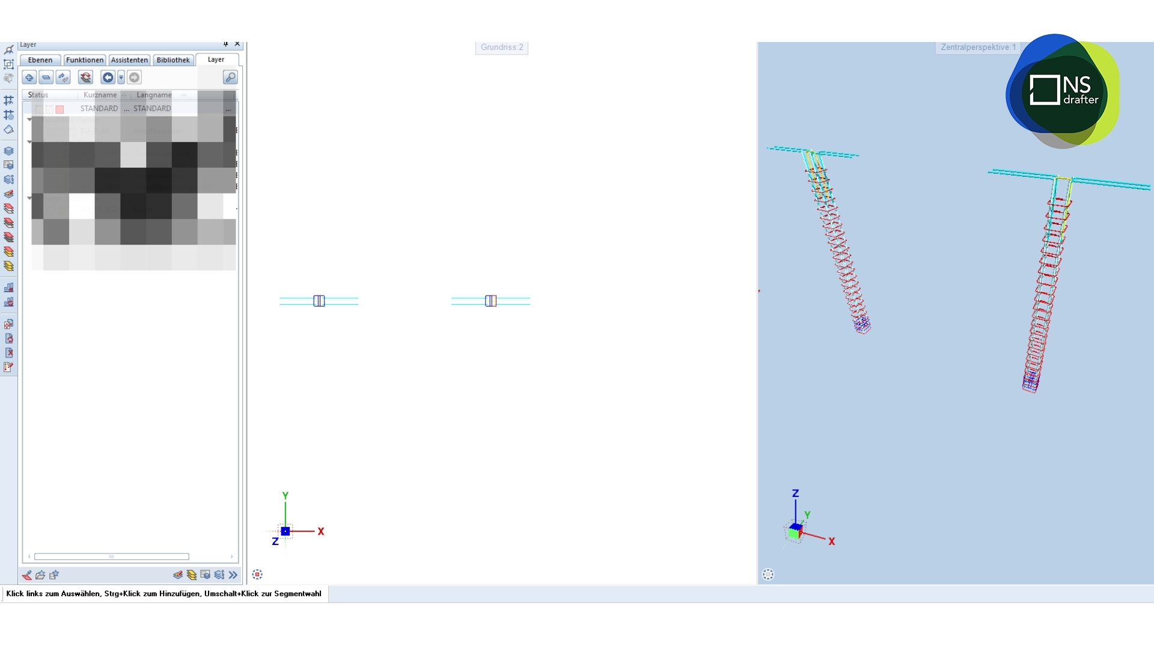This screenshot has width=1154, height=649.
Task: Open the Bibliothek tab
Action: tap(173, 60)
